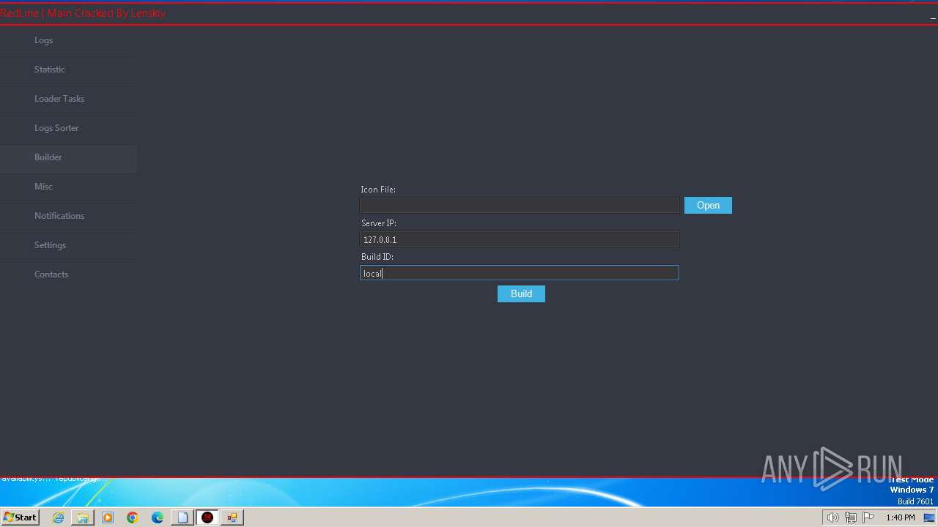Focus the Icon File path field
Screen dimensions: 938x527
(520, 206)
